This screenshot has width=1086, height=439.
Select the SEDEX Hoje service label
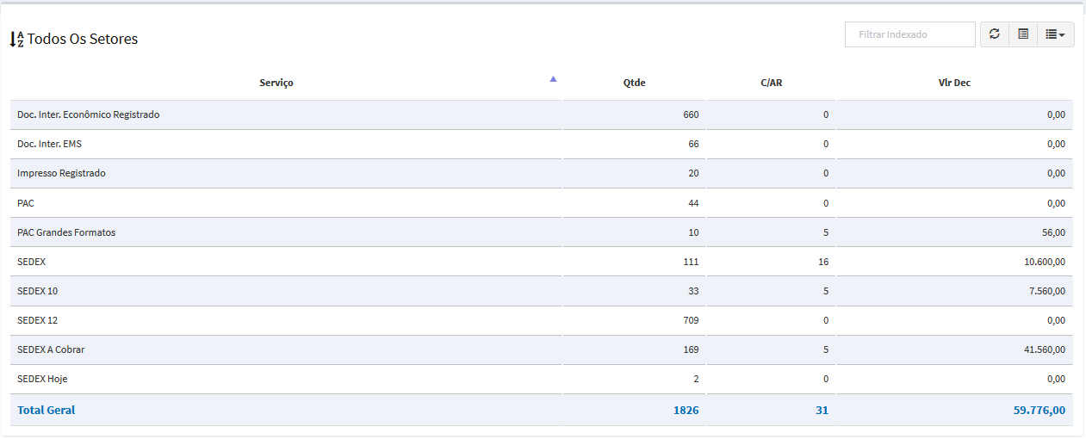click(42, 379)
